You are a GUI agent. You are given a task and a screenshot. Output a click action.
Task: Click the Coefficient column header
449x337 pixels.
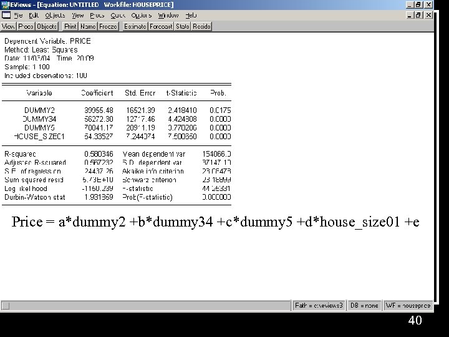[x=97, y=93]
